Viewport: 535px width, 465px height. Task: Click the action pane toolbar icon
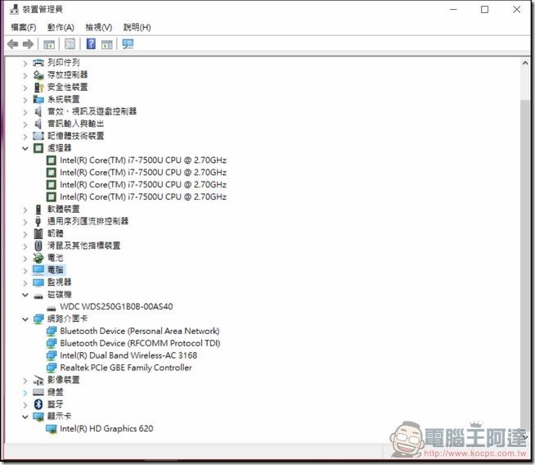click(107, 44)
